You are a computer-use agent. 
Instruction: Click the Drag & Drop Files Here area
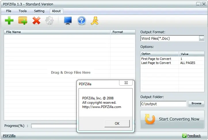(70, 73)
